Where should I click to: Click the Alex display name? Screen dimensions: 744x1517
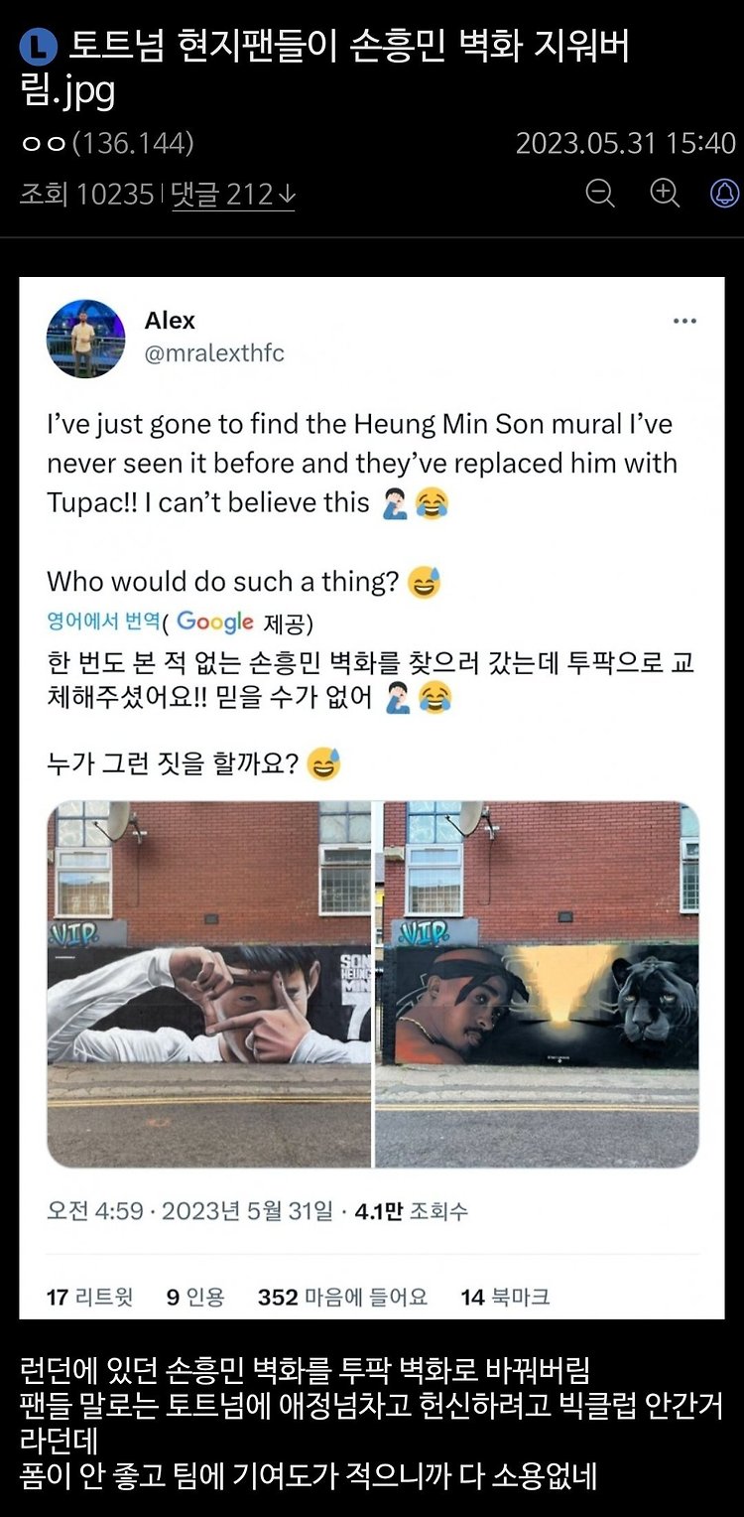point(170,321)
